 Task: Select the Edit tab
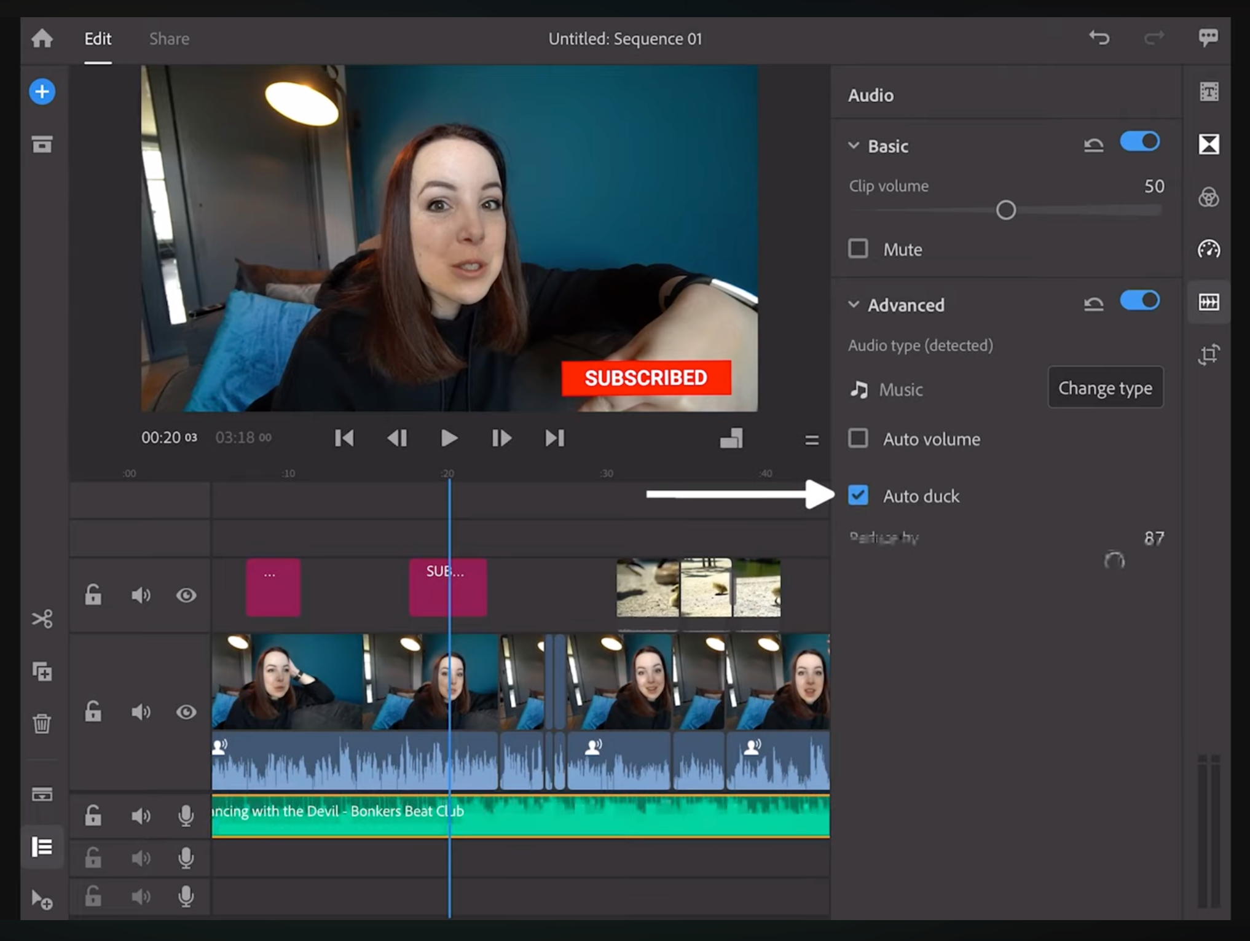[x=98, y=39]
